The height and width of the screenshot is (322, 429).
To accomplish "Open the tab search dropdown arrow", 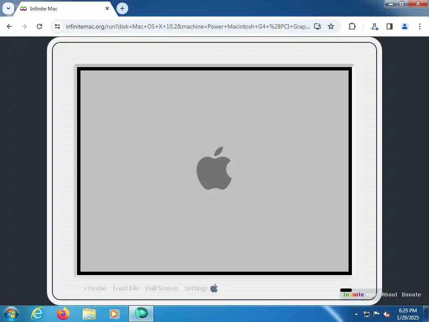I will coord(8,8).
